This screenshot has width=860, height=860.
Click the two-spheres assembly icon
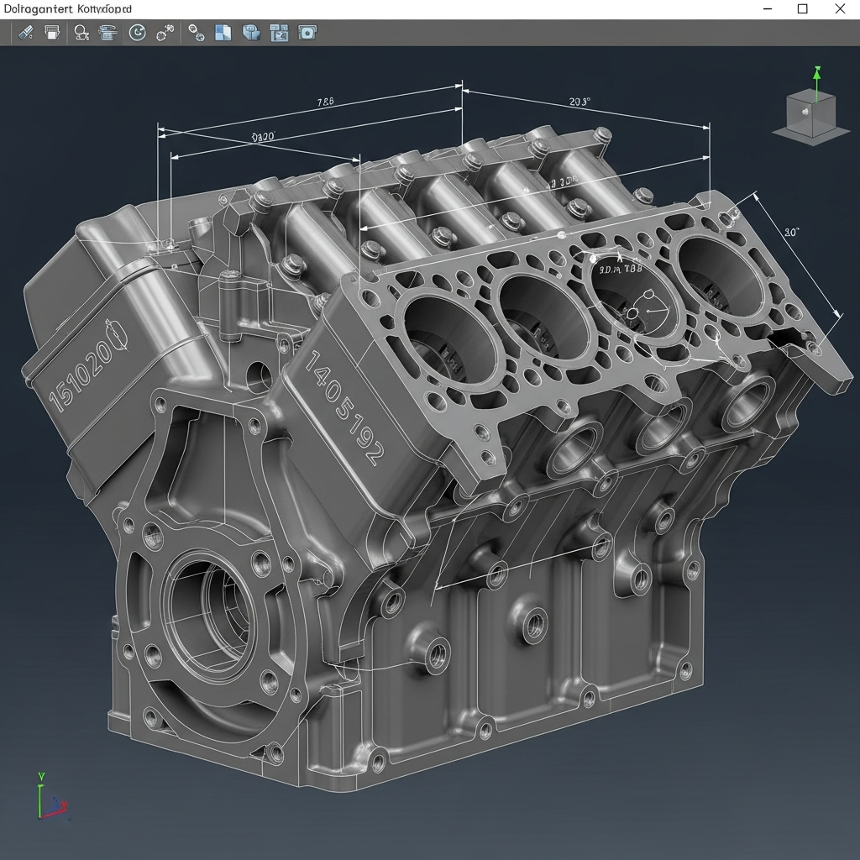197,33
